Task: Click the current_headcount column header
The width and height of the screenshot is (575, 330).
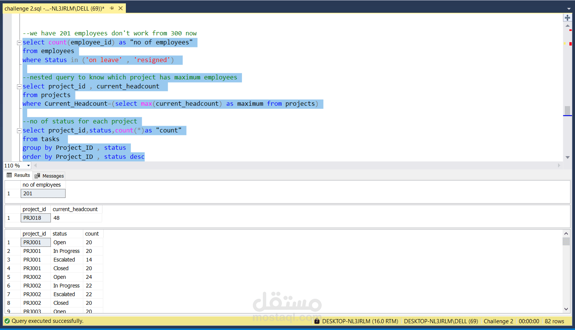Action: pos(76,209)
